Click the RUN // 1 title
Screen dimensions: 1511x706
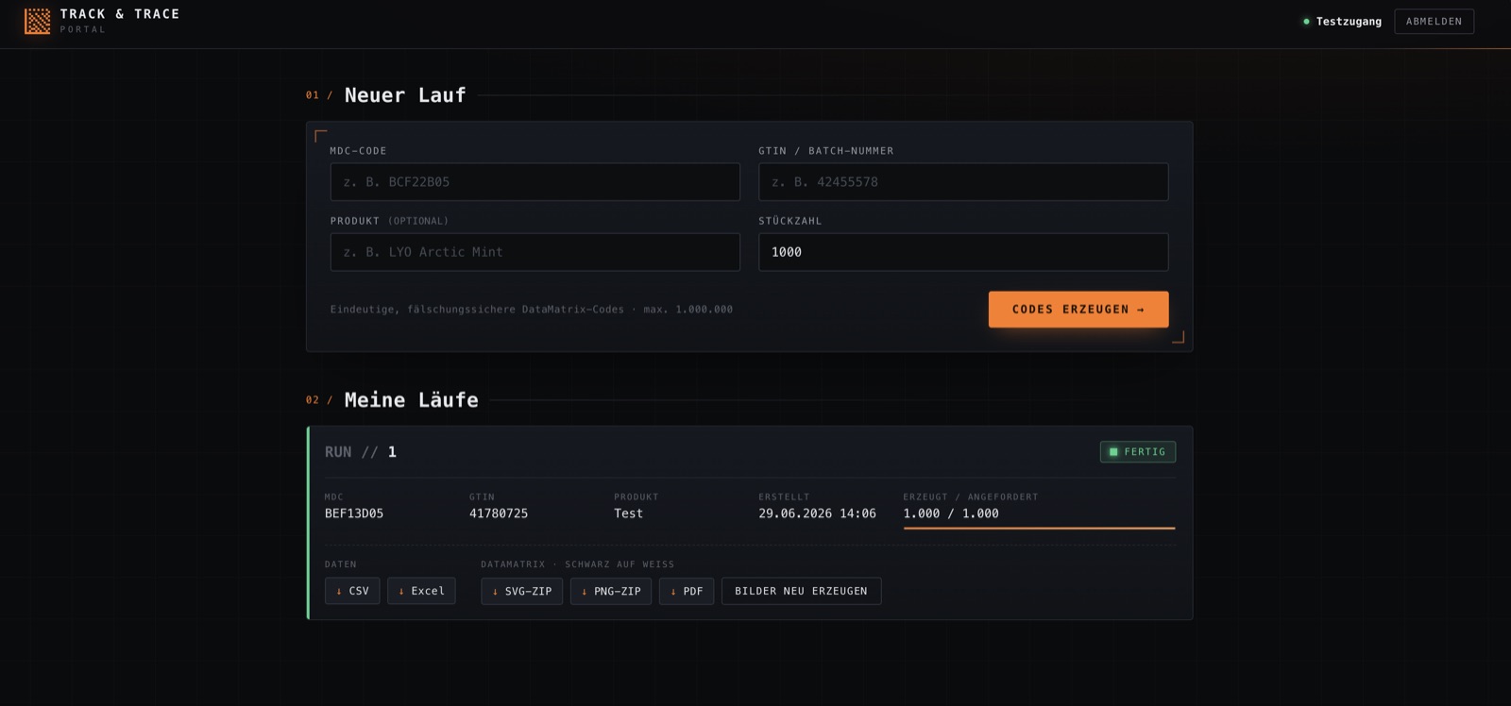pyautogui.click(x=361, y=452)
